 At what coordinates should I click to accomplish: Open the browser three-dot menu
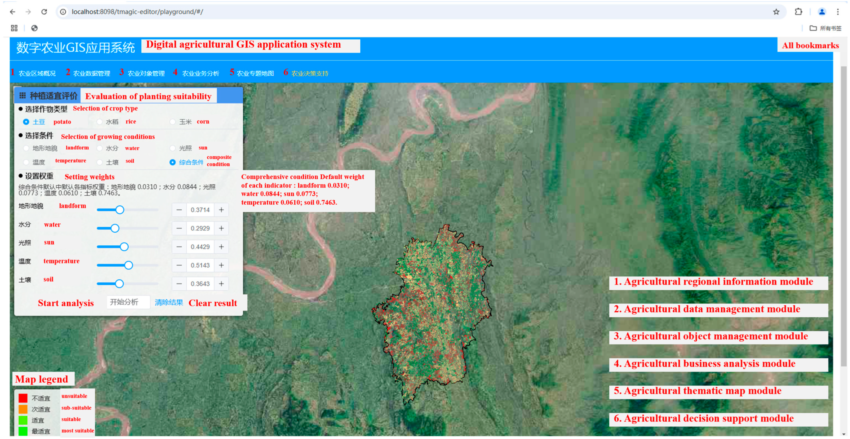click(838, 12)
